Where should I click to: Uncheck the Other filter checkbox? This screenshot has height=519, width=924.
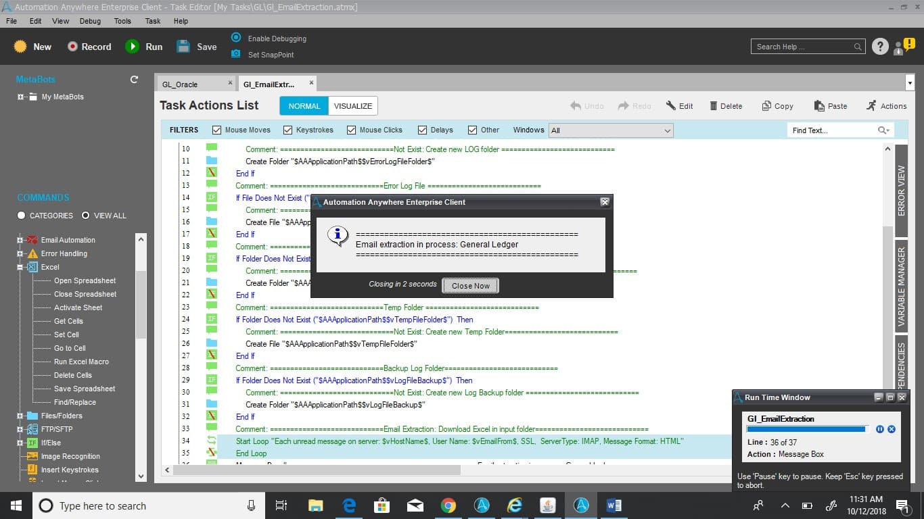[x=473, y=130]
